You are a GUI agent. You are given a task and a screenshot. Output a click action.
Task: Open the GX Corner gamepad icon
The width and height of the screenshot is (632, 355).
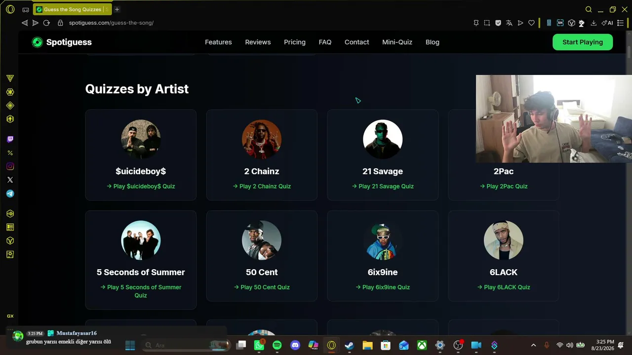coord(26,9)
